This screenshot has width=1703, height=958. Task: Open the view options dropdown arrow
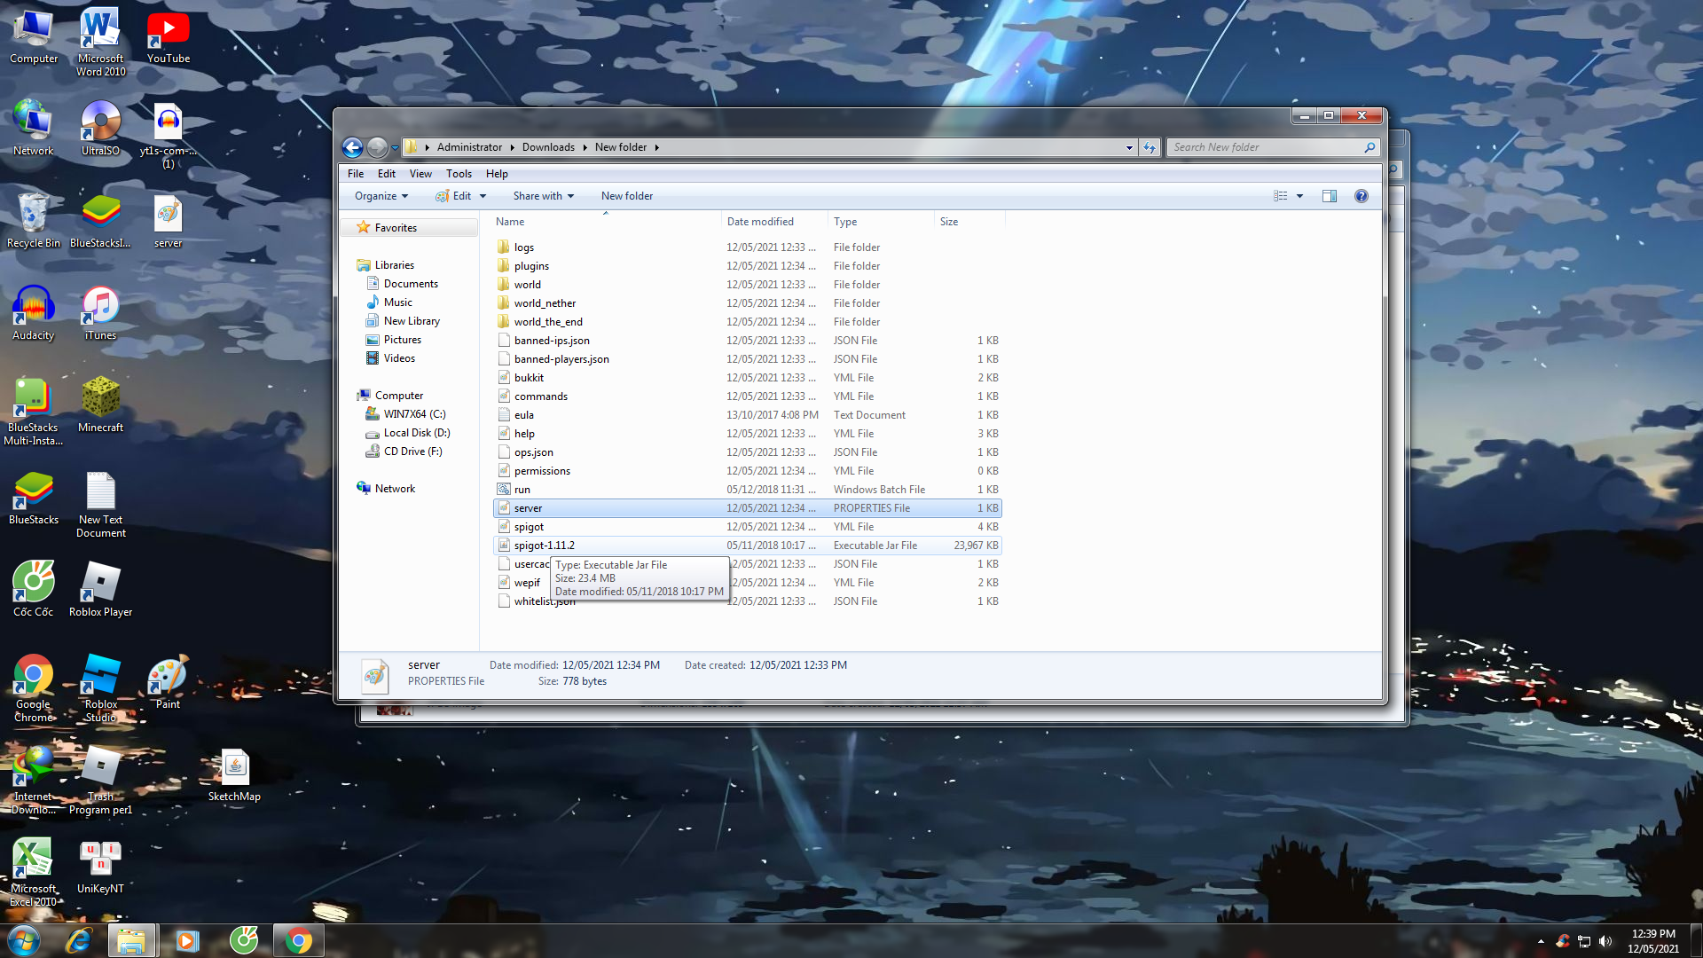(1299, 196)
